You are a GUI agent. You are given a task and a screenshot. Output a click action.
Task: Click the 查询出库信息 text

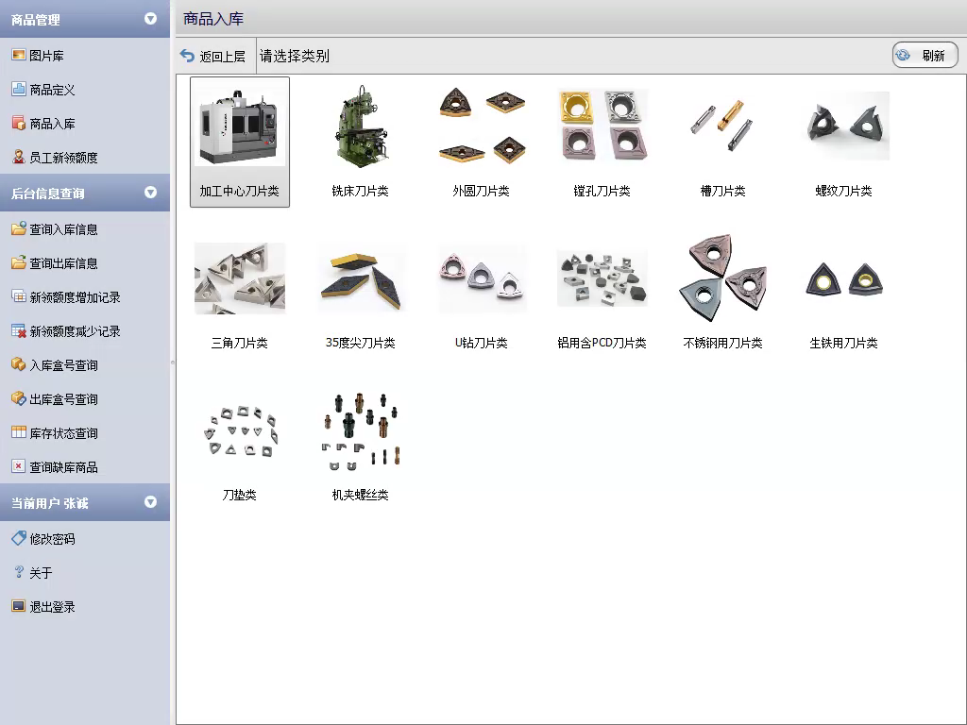(x=63, y=263)
